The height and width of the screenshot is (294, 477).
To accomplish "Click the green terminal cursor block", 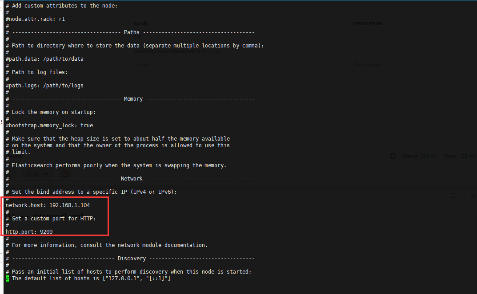I will pyautogui.click(x=7, y=278).
